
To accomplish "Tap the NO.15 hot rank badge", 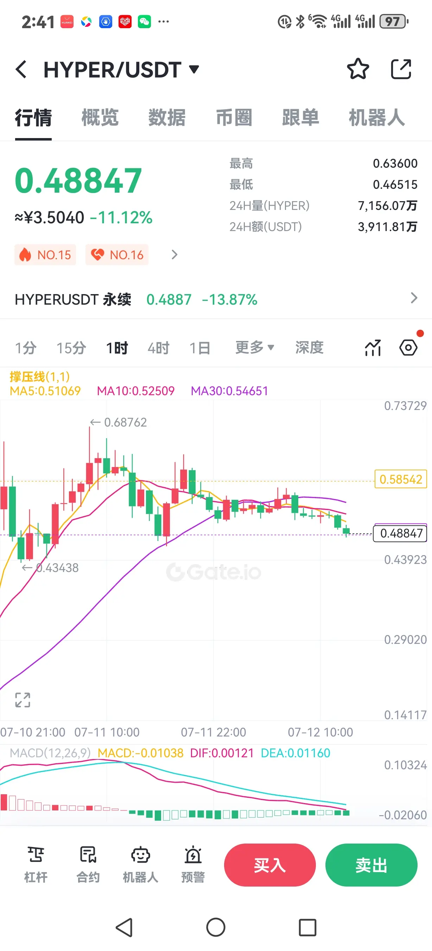I will [x=45, y=255].
